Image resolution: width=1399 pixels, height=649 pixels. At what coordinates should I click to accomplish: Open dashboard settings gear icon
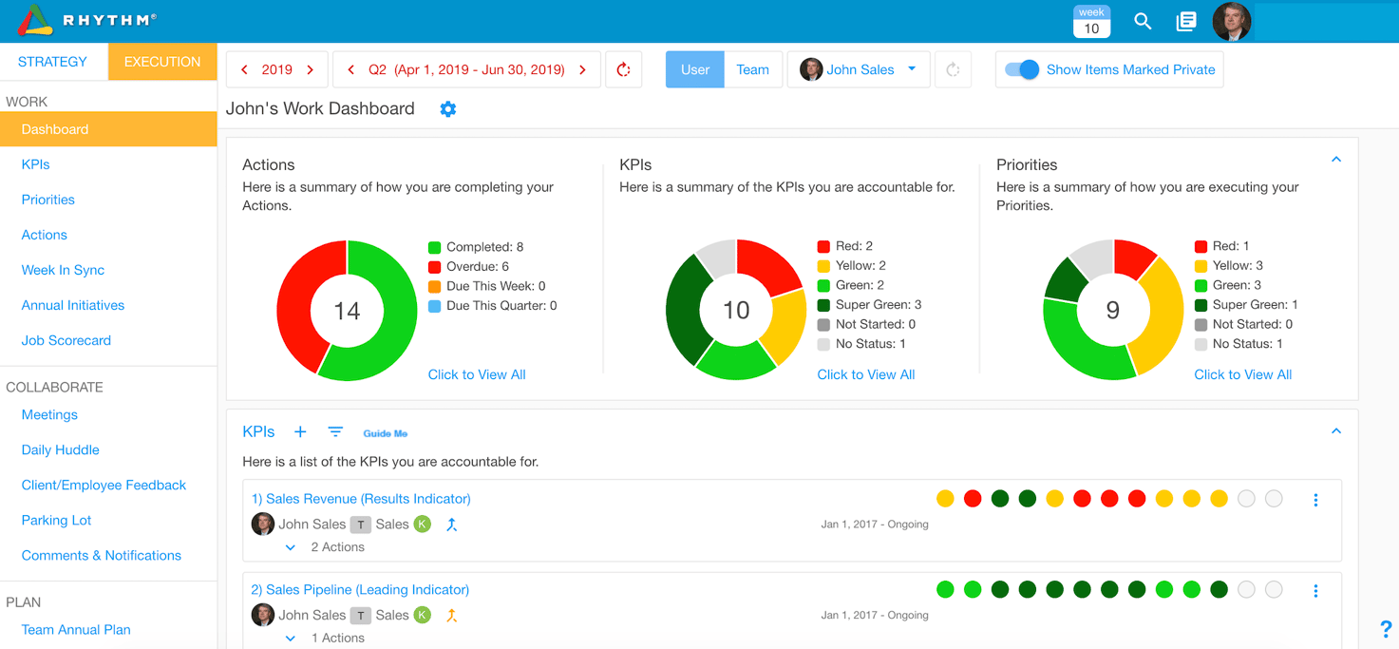[448, 109]
